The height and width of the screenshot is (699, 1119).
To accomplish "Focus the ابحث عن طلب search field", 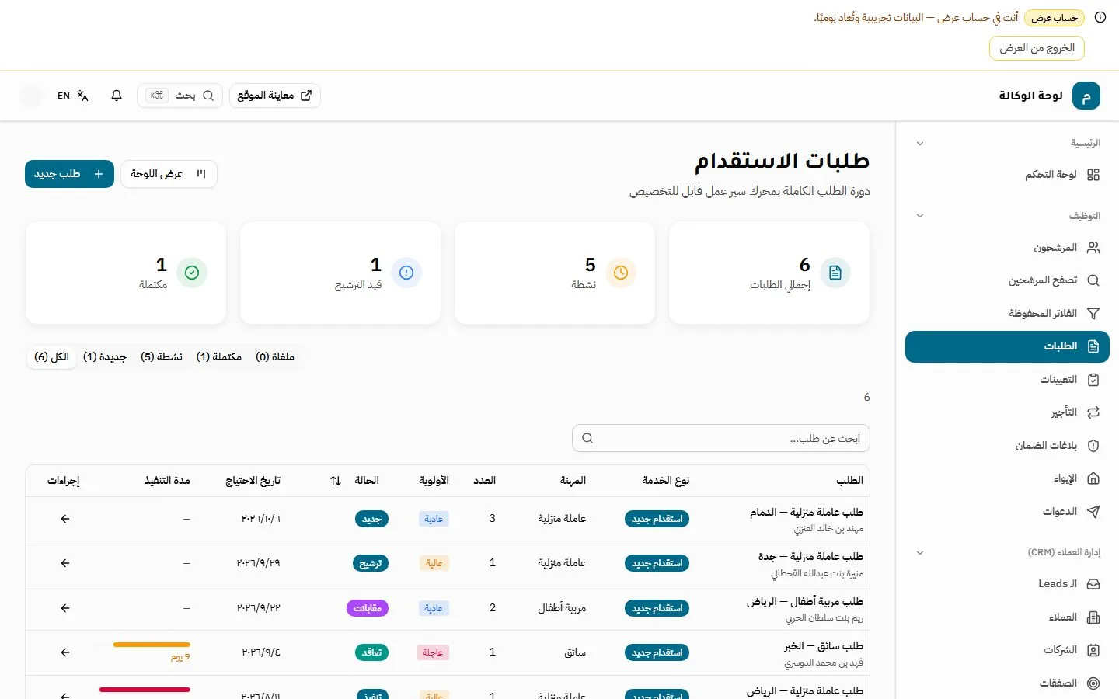I will tap(721, 438).
